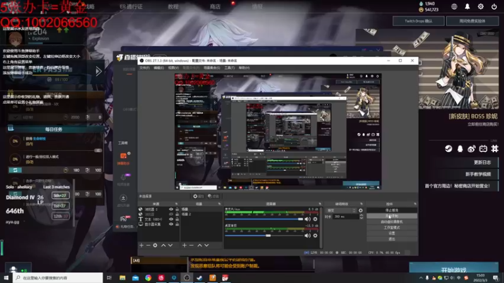Screen dimensions: 504x283
Task: Move selected scene up
Action: pos(200,245)
